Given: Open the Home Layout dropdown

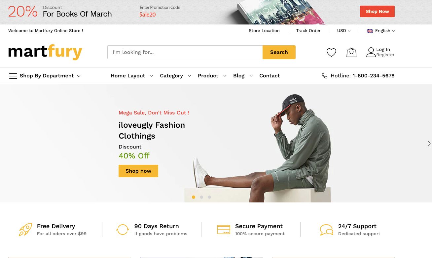Looking at the screenshot, I should 132,76.
